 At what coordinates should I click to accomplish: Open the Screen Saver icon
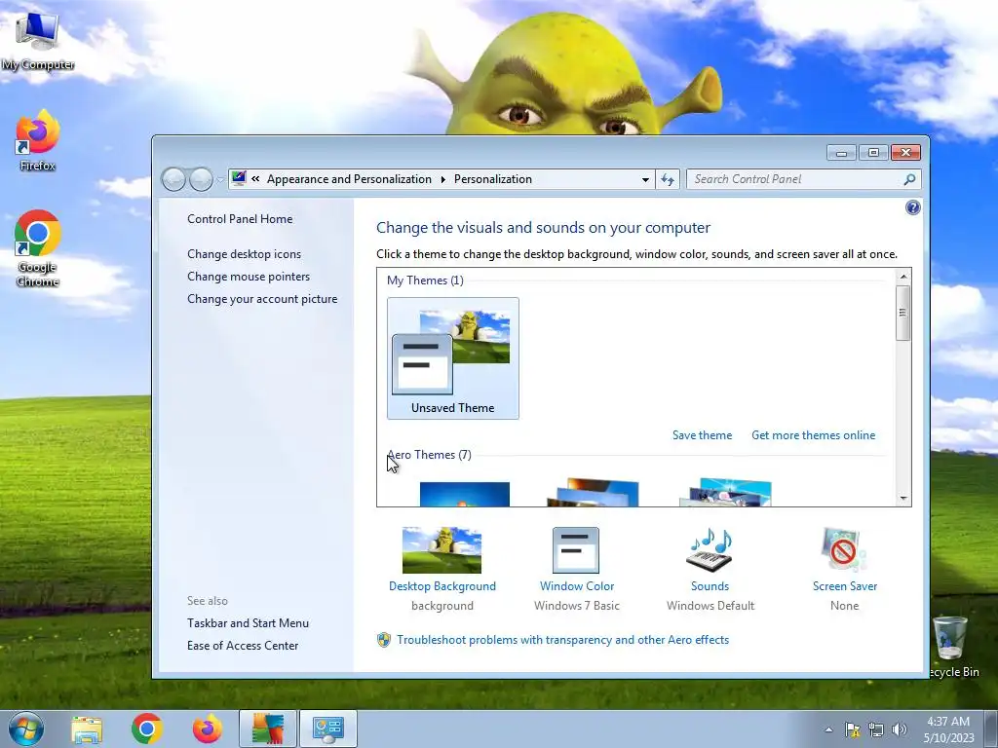[x=844, y=550]
